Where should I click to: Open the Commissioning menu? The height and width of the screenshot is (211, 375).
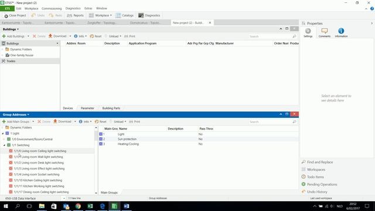point(52,8)
